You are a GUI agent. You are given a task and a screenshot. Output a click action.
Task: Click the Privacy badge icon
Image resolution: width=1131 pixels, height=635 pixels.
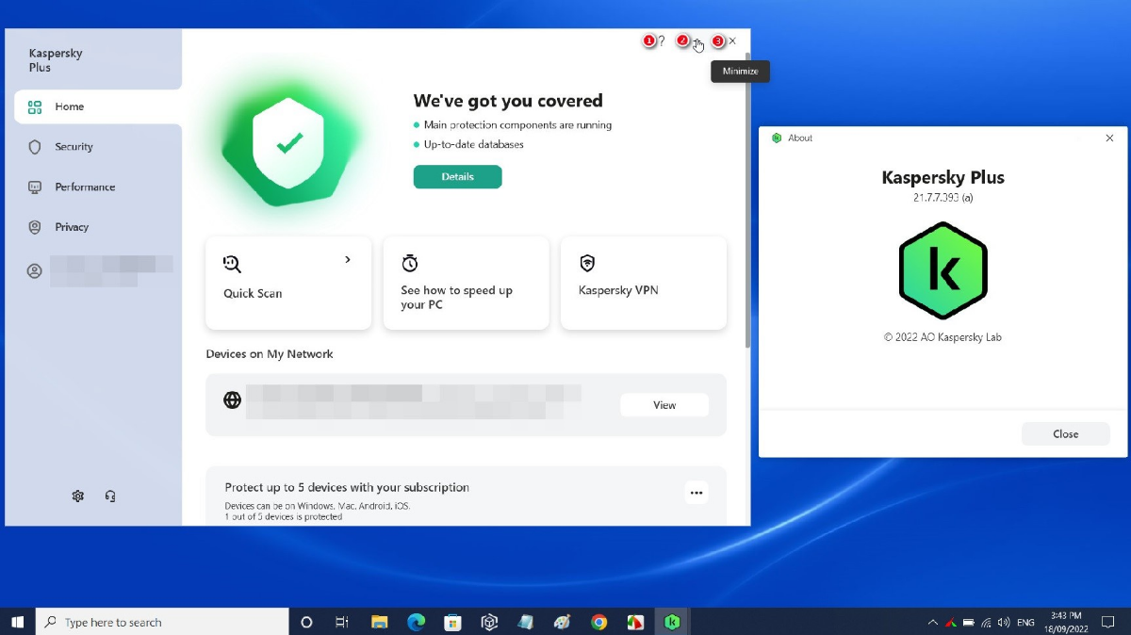tap(35, 227)
